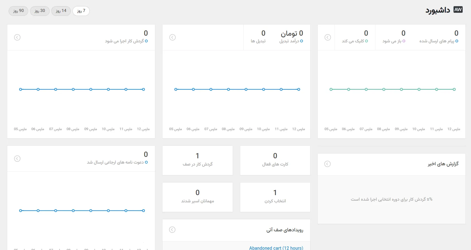Toggle the دعوت نامه های ارجاعی ارسال شد legend
Viewport: 471px width, 250px height.
117,162
